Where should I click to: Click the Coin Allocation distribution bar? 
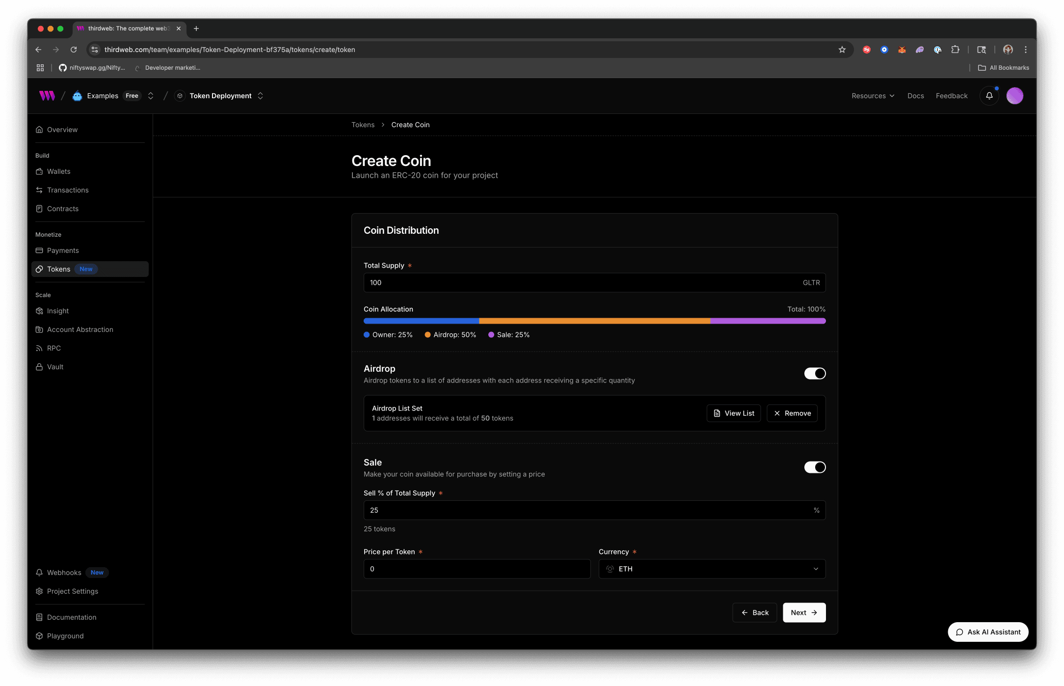pos(594,321)
